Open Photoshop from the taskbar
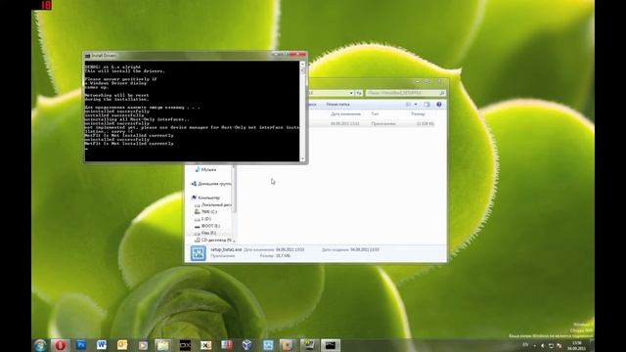This screenshot has height=352, width=626. click(x=81, y=345)
